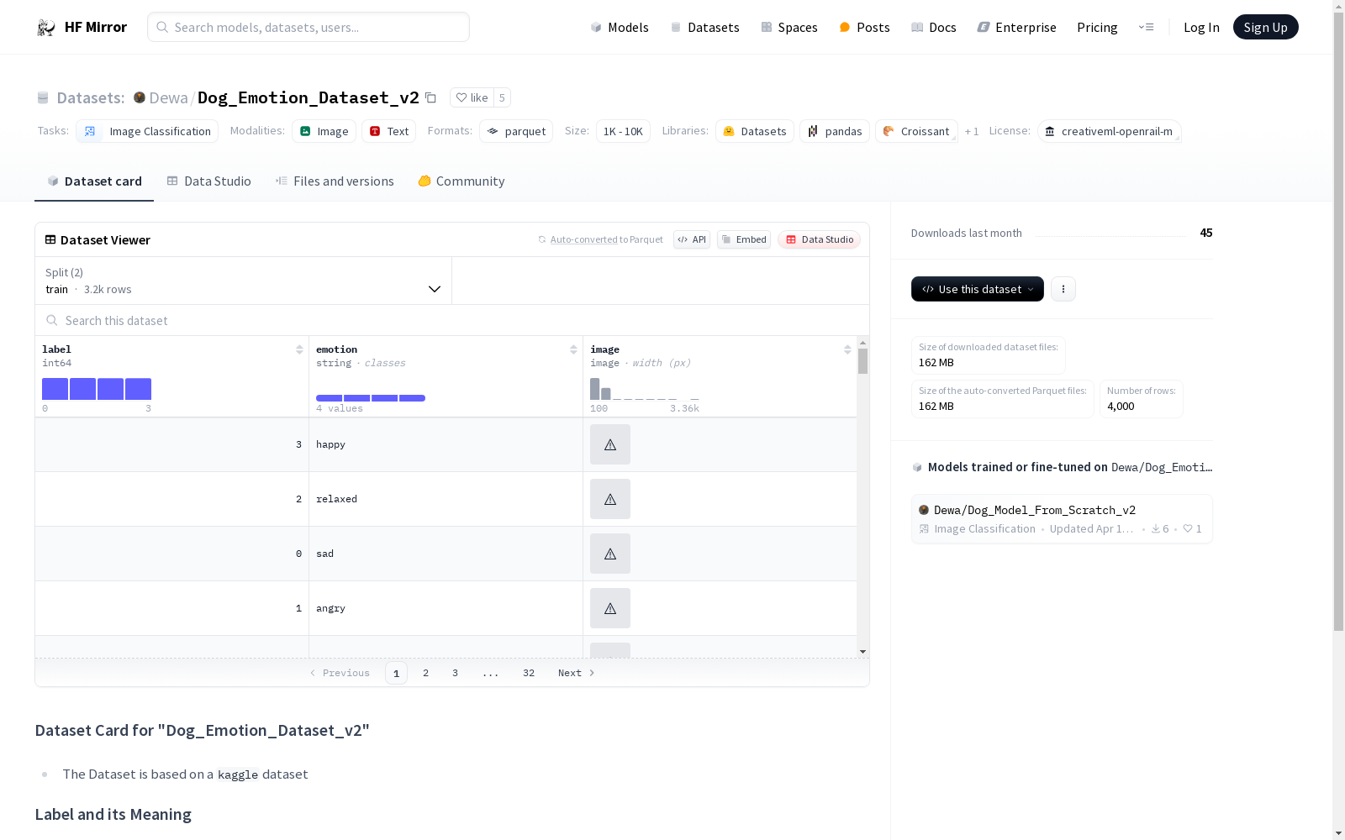
Task: Select the Image Classification task tag
Action: tap(147, 131)
